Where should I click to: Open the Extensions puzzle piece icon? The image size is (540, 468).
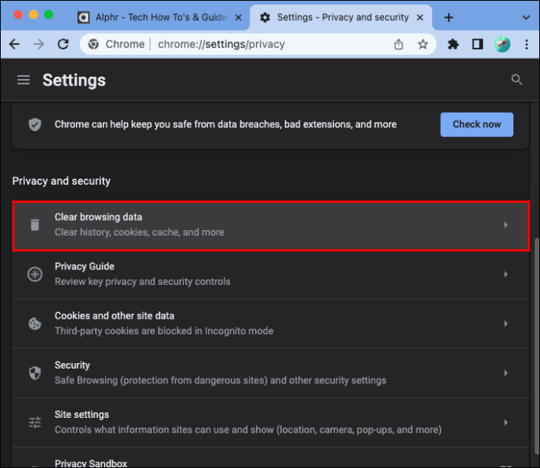453,44
